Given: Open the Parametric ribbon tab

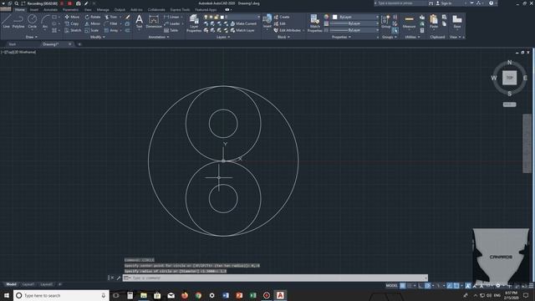Looking at the screenshot, I should click(70, 9).
